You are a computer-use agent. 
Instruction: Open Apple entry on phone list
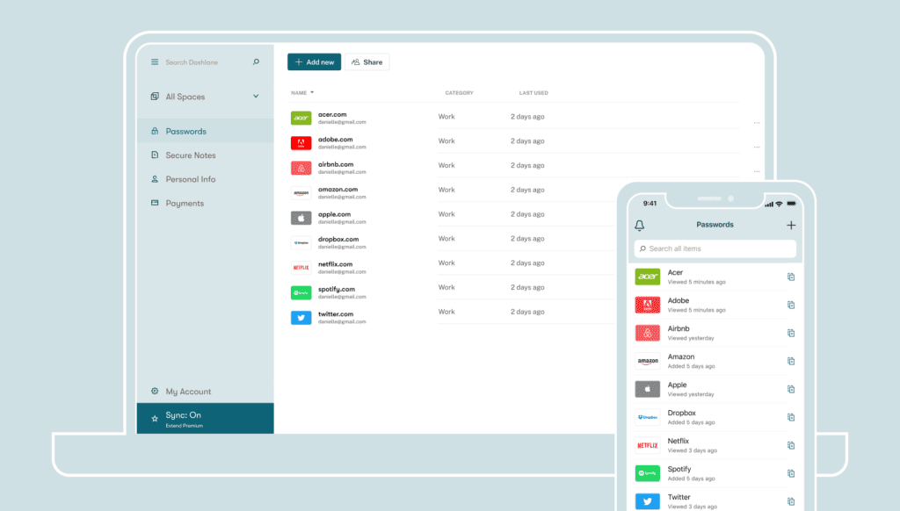[715, 390]
